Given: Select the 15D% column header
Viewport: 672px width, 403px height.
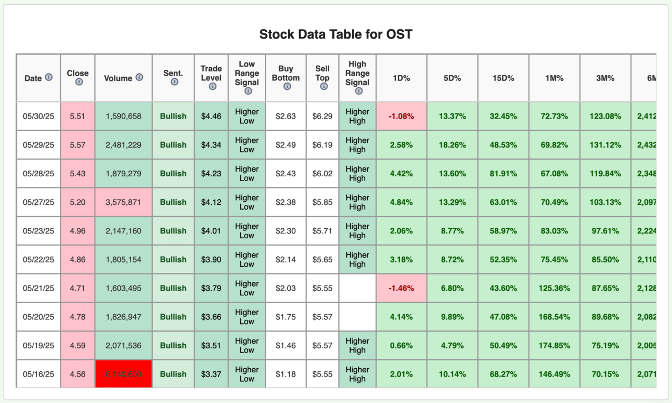Looking at the screenshot, I should (503, 78).
